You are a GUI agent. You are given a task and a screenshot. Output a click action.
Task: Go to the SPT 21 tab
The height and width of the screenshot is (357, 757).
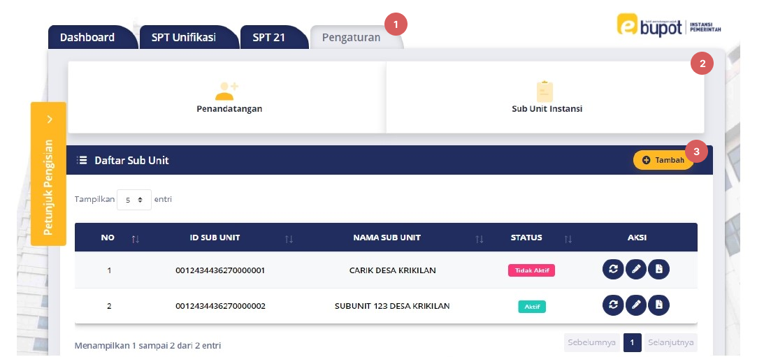269,37
